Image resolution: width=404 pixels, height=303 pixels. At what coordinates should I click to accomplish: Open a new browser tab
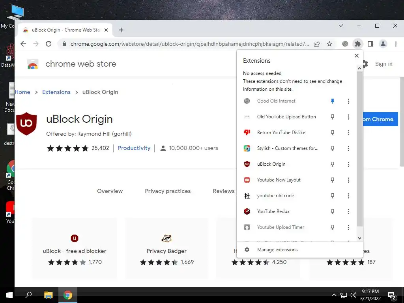[x=121, y=30]
